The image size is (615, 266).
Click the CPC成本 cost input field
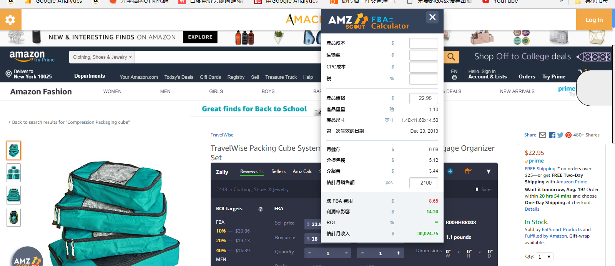tap(424, 67)
